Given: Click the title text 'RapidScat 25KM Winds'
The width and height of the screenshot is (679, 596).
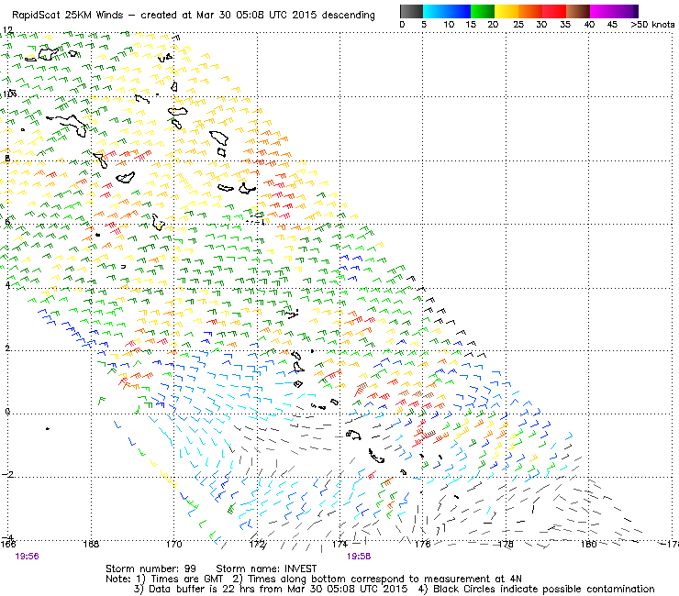Looking at the screenshot, I should (x=68, y=16).
